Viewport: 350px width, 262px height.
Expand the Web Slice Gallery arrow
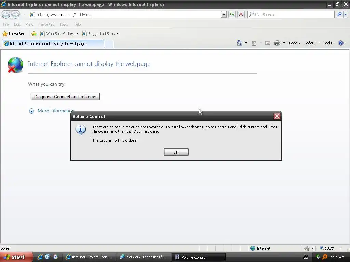[77, 34]
